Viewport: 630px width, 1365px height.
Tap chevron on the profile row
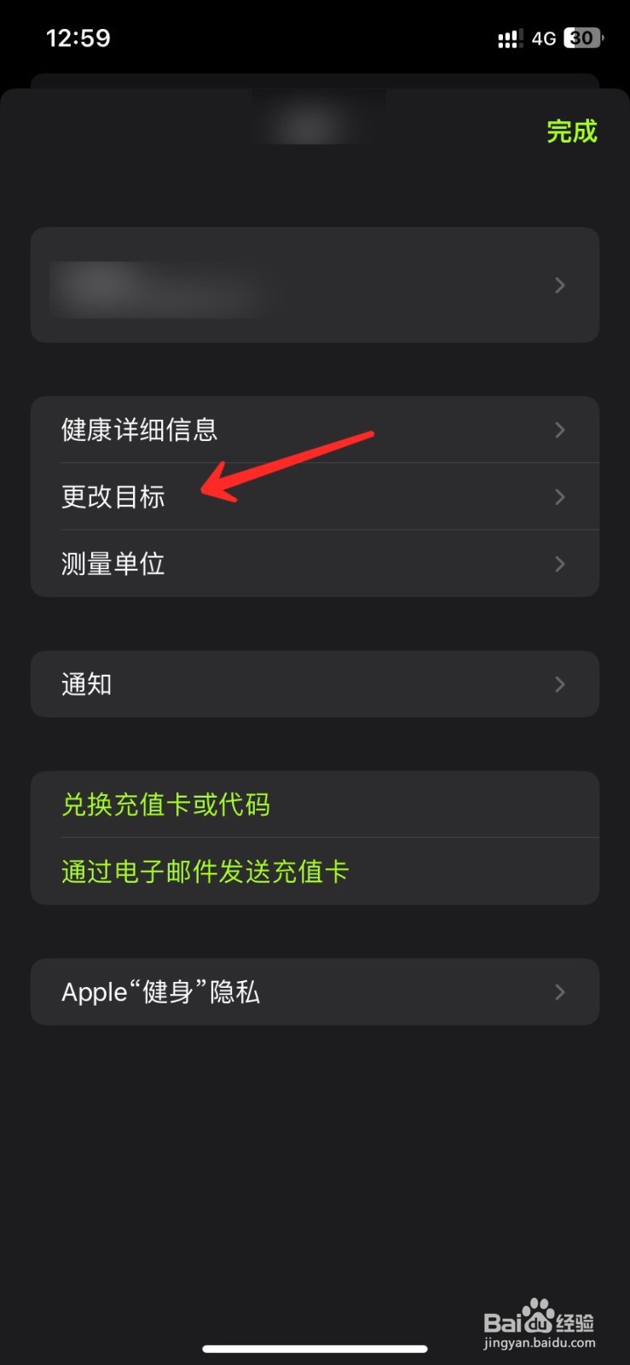pyautogui.click(x=560, y=285)
